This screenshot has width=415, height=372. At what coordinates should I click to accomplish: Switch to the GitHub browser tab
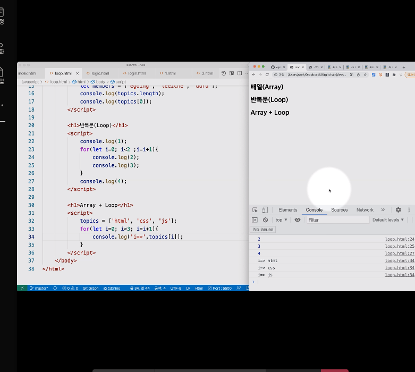(277, 67)
